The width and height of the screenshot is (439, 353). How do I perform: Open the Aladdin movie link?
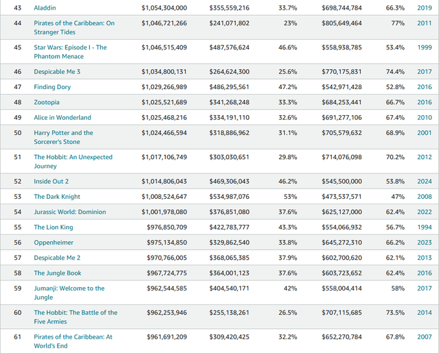[x=45, y=8]
